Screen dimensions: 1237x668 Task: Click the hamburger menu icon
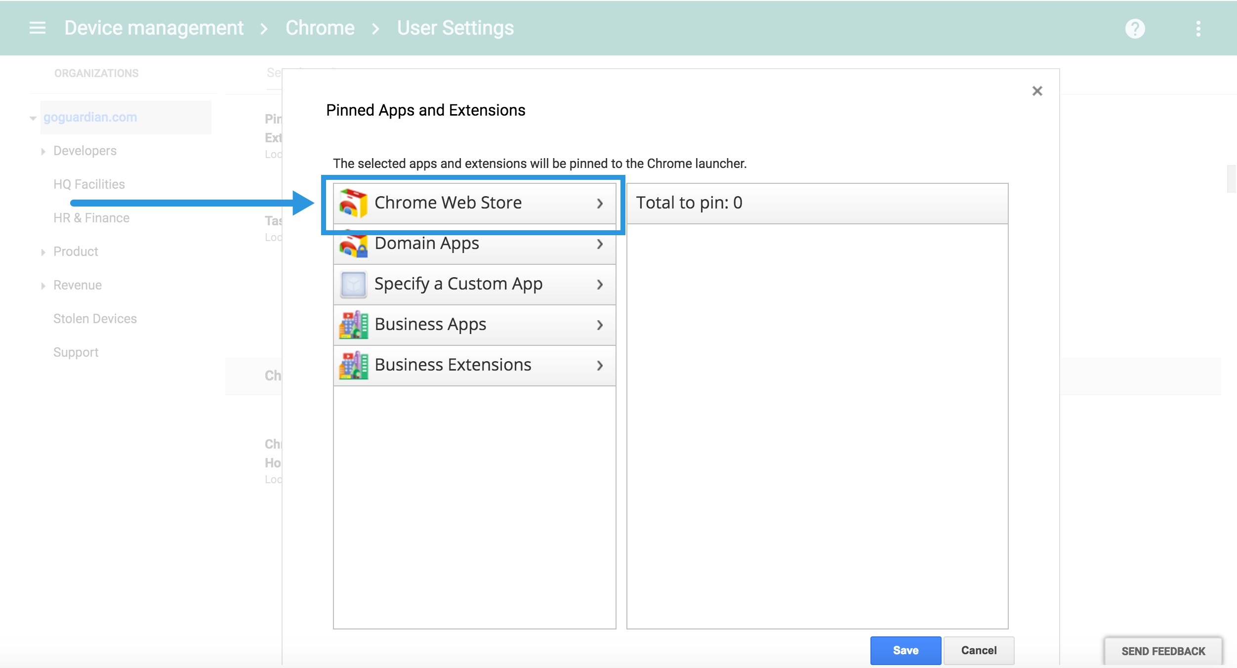(36, 27)
